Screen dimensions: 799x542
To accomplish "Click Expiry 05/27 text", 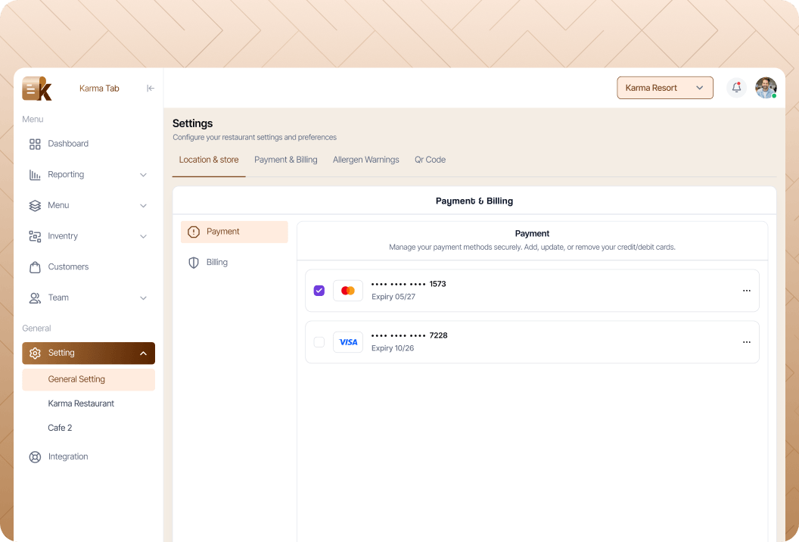I will tap(393, 297).
